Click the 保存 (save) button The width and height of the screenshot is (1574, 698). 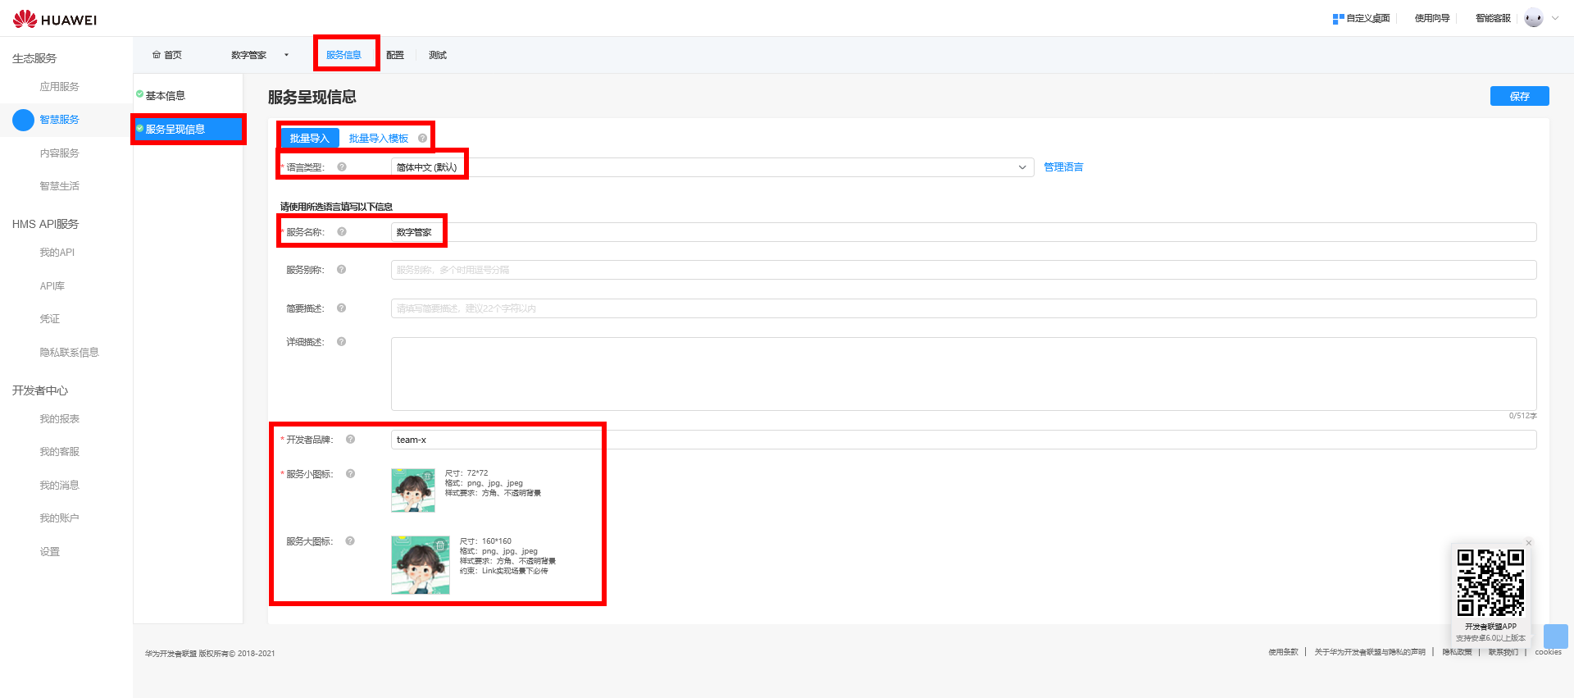point(1519,96)
